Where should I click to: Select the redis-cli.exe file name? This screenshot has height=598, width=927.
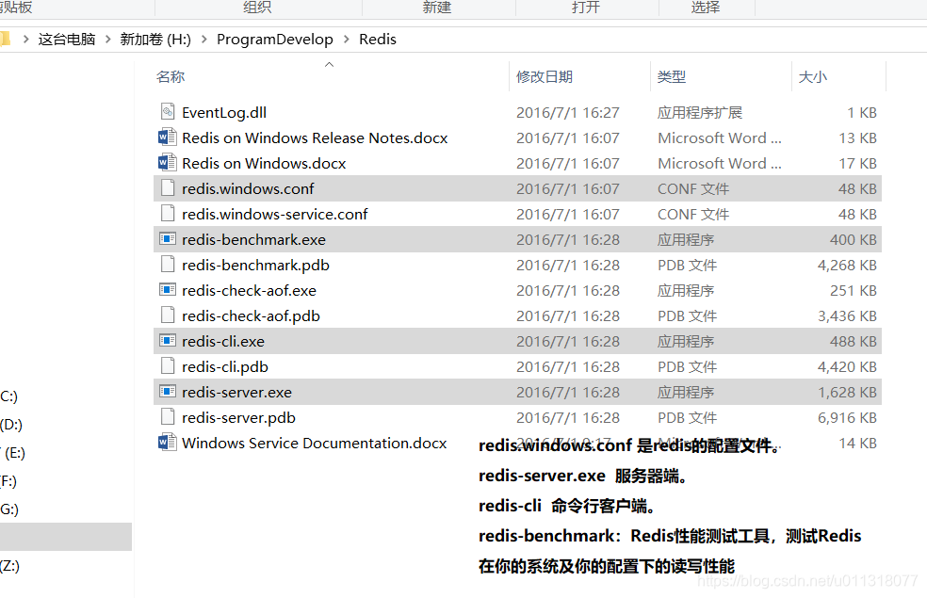(x=223, y=341)
